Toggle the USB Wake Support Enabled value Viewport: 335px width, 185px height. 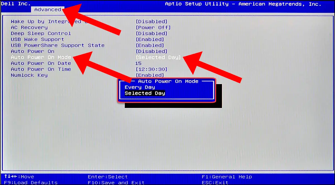pyautogui.click(x=150, y=39)
